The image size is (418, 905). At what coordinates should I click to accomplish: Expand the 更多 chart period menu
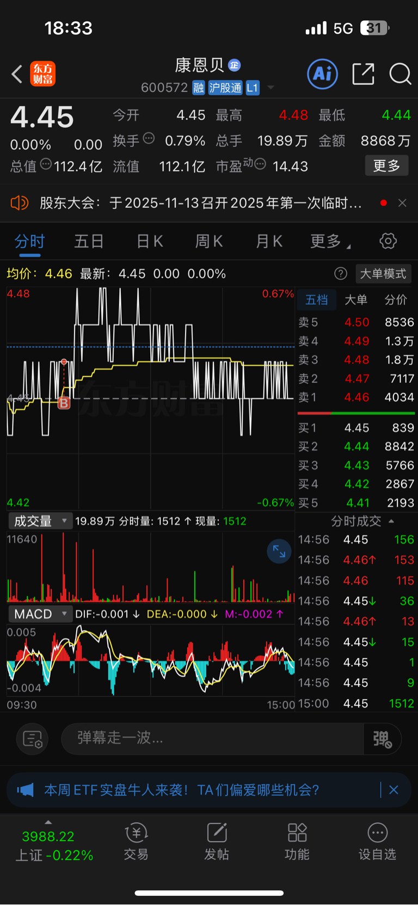point(330,241)
